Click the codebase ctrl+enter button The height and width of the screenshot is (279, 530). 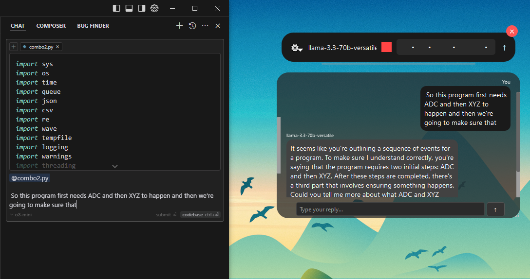(200, 214)
